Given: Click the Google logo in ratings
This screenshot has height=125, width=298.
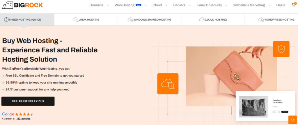Looking at the screenshot, I should (8, 114).
